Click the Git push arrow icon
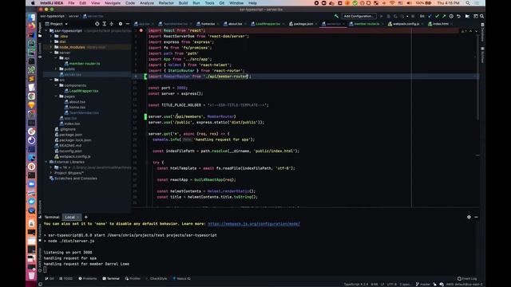Screen dimensions: 511x287 (444, 16)
